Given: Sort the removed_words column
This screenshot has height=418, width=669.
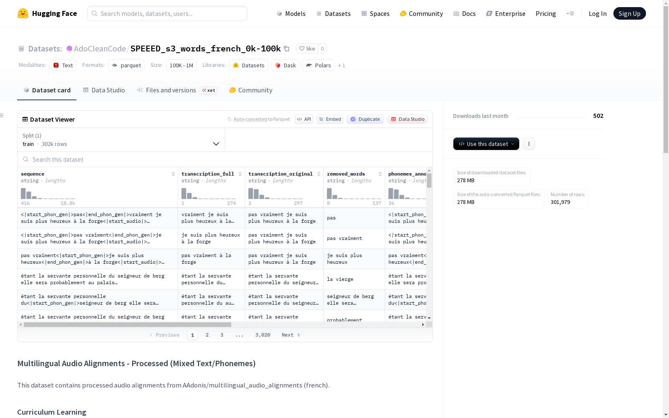Looking at the screenshot, I should tap(380, 174).
